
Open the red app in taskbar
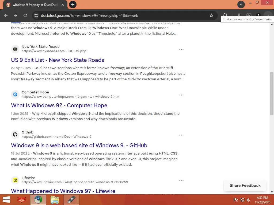click(x=21, y=200)
